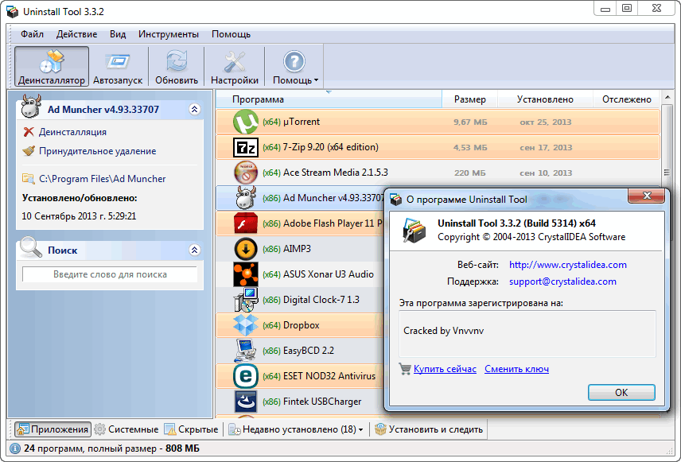Click the folder icon beside install path
Image resolution: width=681 pixels, height=462 pixels.
pyautogui.click(x=28, y=178)
